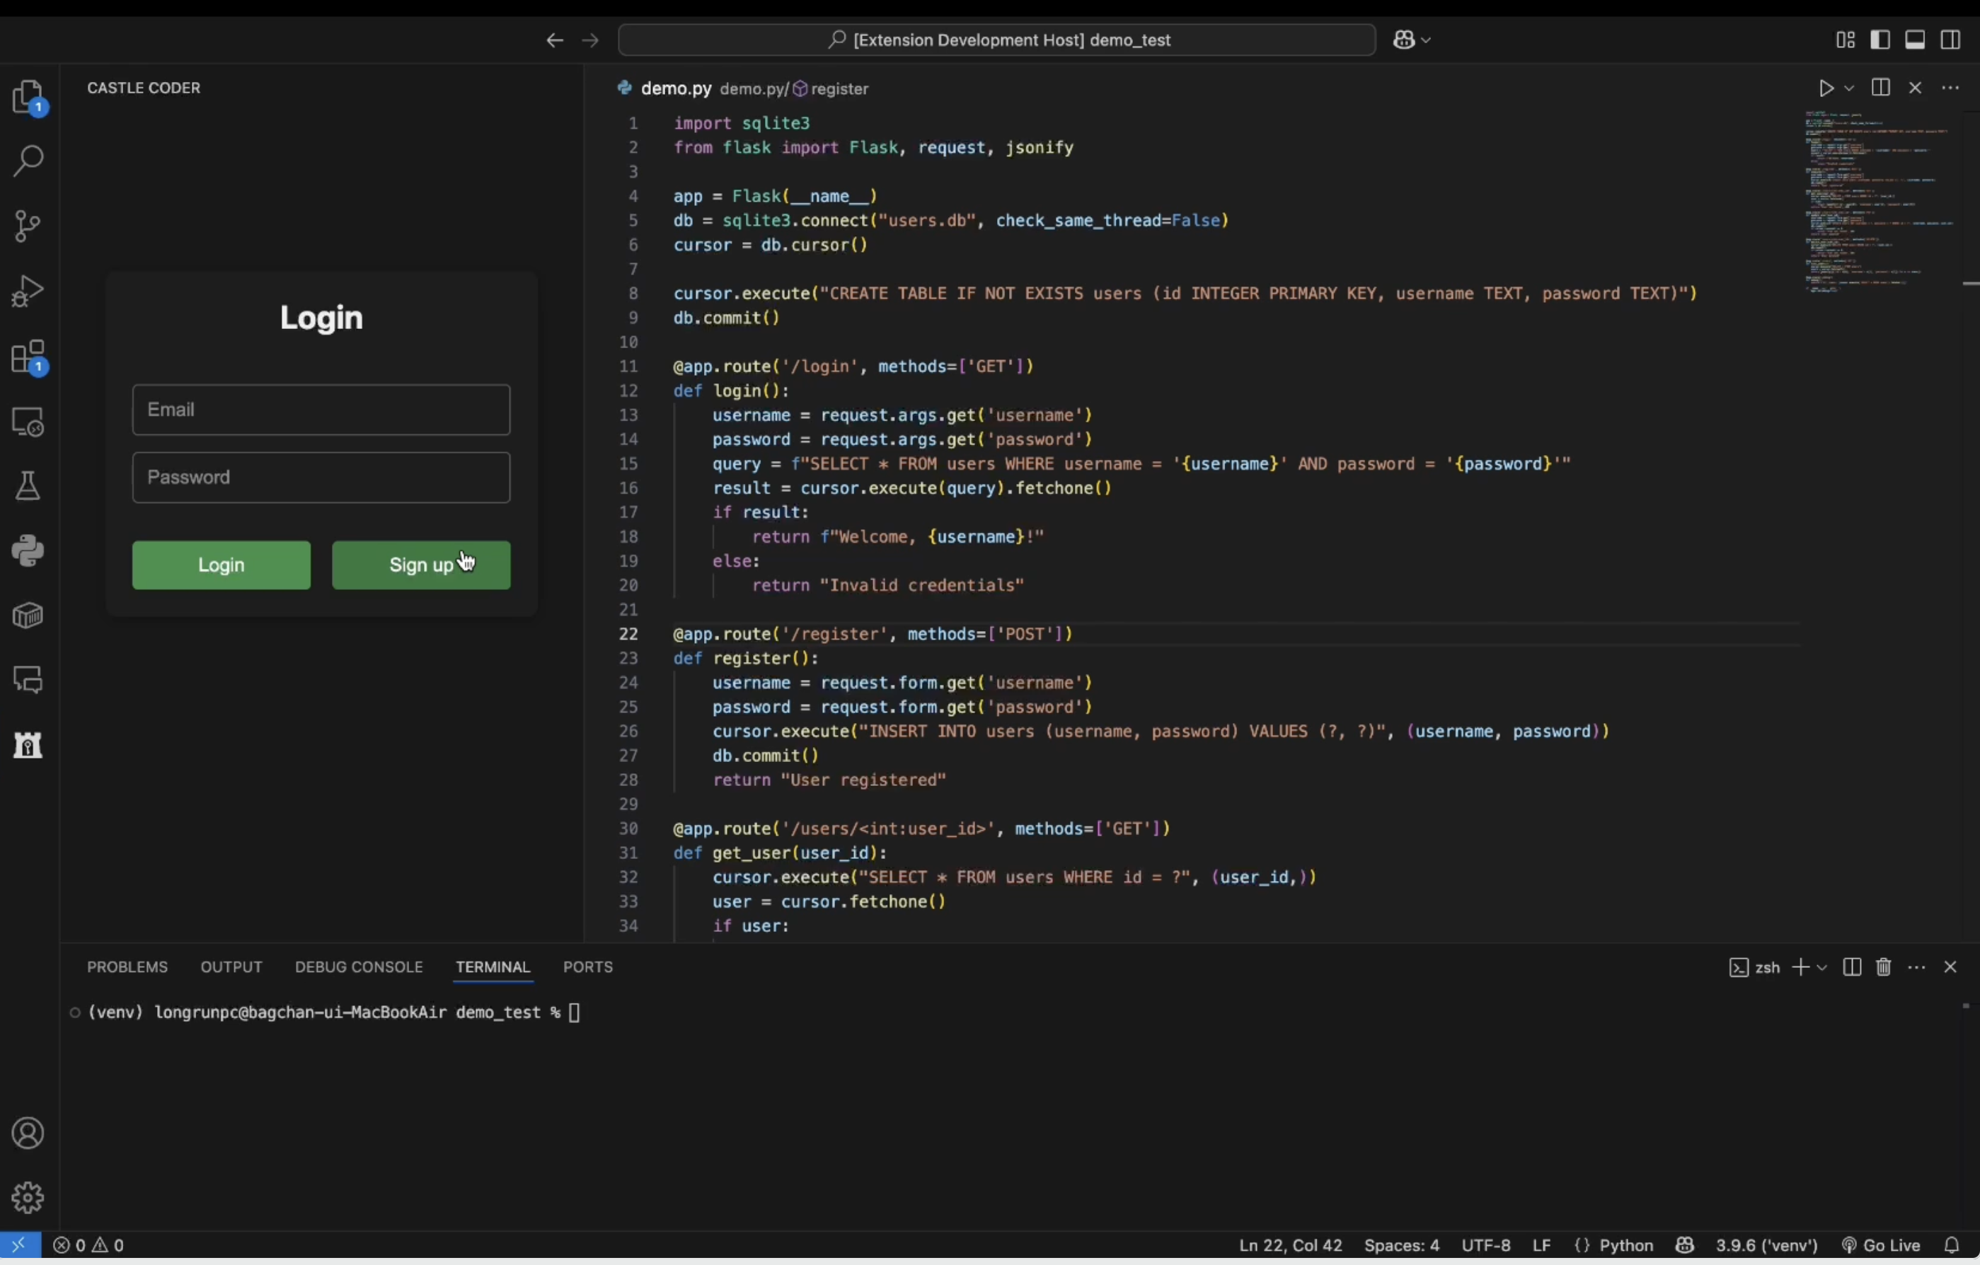Open the Explorer view in activity bar
1980x1265 pixels.
click(28, 98)
